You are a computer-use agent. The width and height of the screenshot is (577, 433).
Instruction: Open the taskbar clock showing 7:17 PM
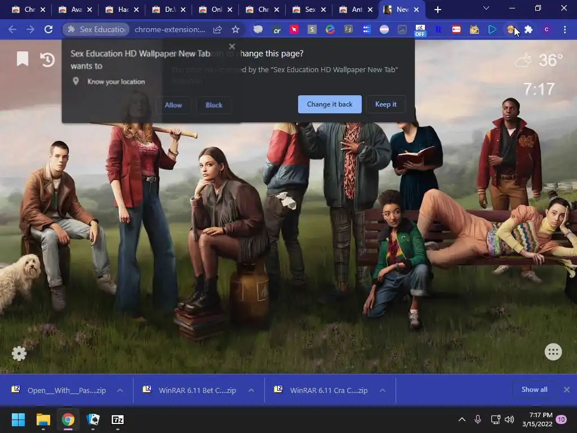pyautogui.click(x=538, y=419)
